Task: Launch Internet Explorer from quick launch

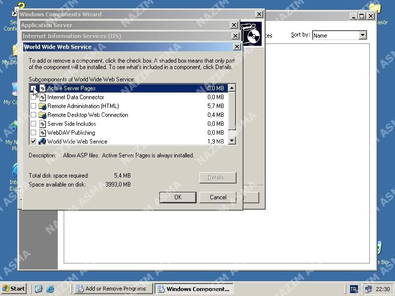Action: 50,289
